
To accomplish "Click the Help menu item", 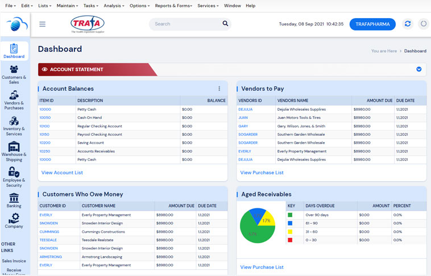I will point(250,5).
